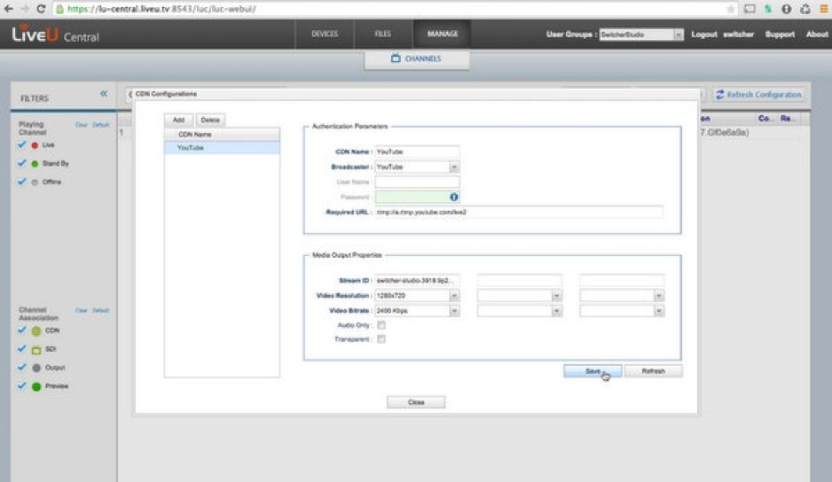Switch to the Files tab
Screen dimensions: 832x482
[382, 34]
